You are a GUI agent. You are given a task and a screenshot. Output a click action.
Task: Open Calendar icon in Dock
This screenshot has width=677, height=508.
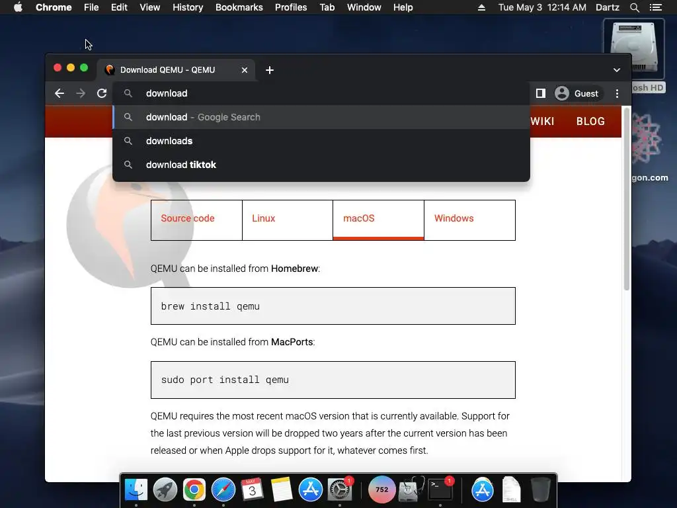252,489
